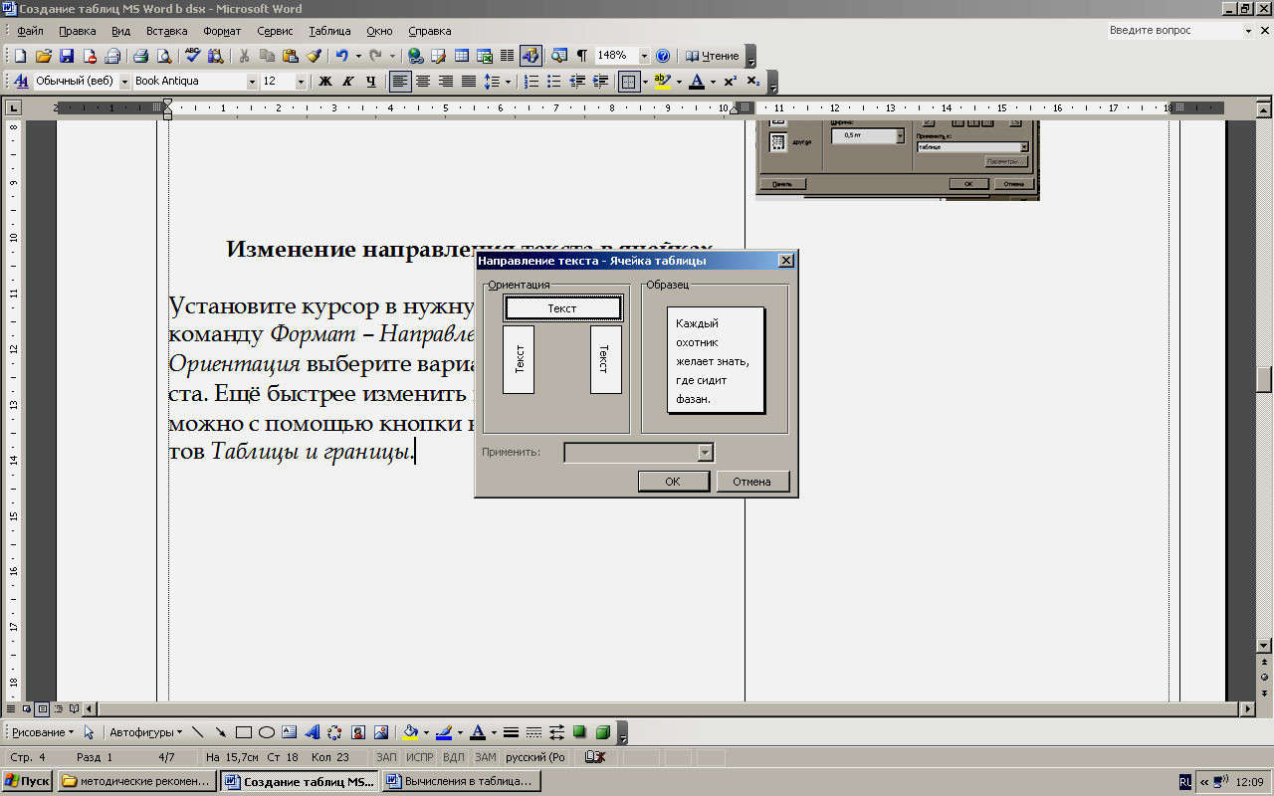Toggle italic formatting (К)
Viewport: 1274px width, 796px height.
point(347,82)
